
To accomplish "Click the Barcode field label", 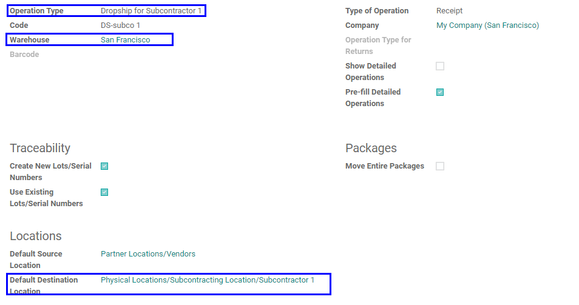I will 24,54.
